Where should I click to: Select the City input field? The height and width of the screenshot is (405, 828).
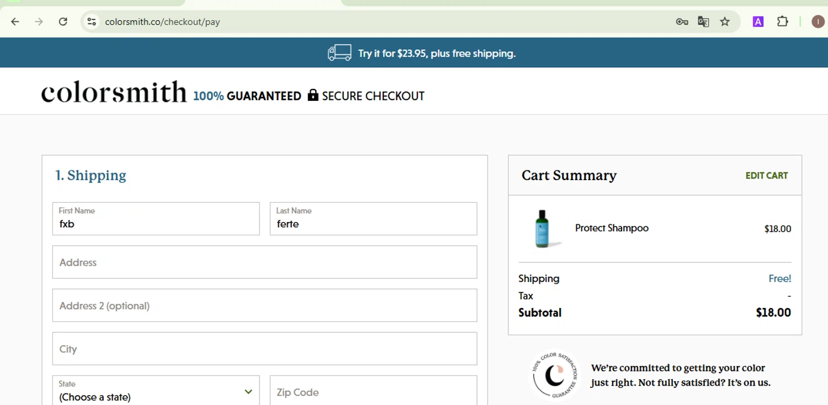point(264,348)
